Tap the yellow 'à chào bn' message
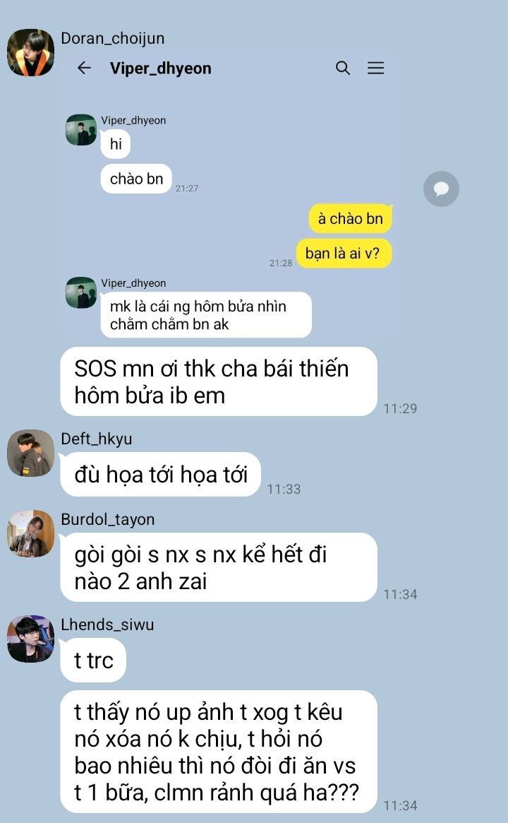 [x=351, y=219]
